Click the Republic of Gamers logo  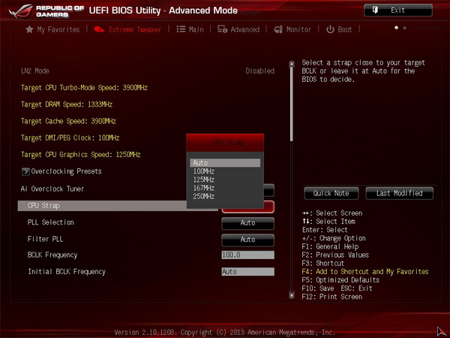click(x=46, y=11)
